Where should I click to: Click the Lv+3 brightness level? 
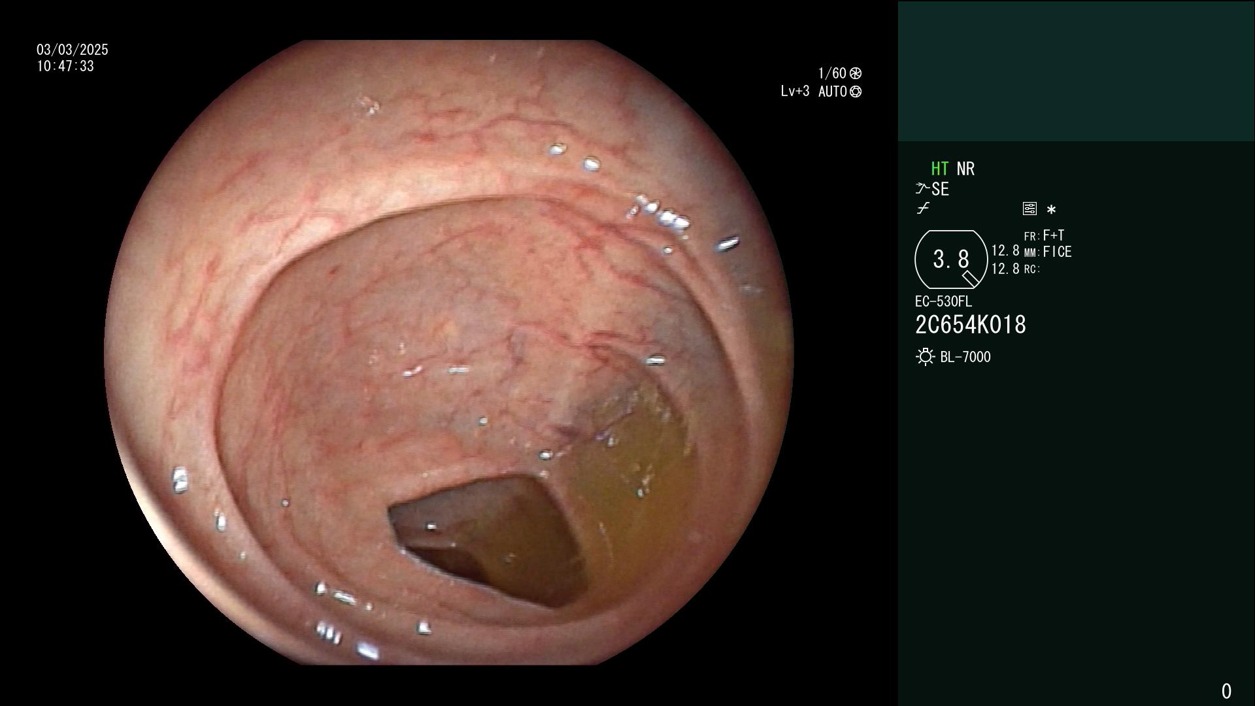point(795,91)
